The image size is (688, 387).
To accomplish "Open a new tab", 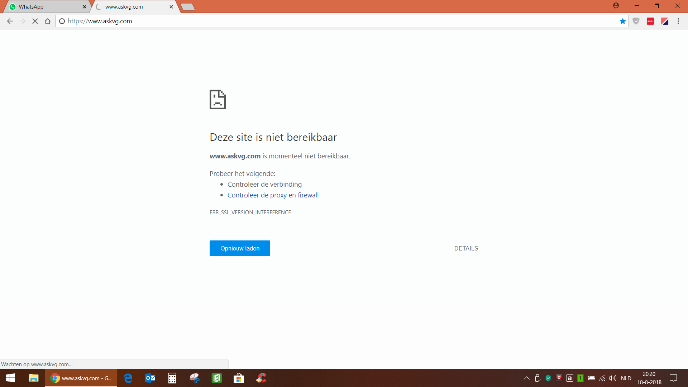I will coord(187,7).
